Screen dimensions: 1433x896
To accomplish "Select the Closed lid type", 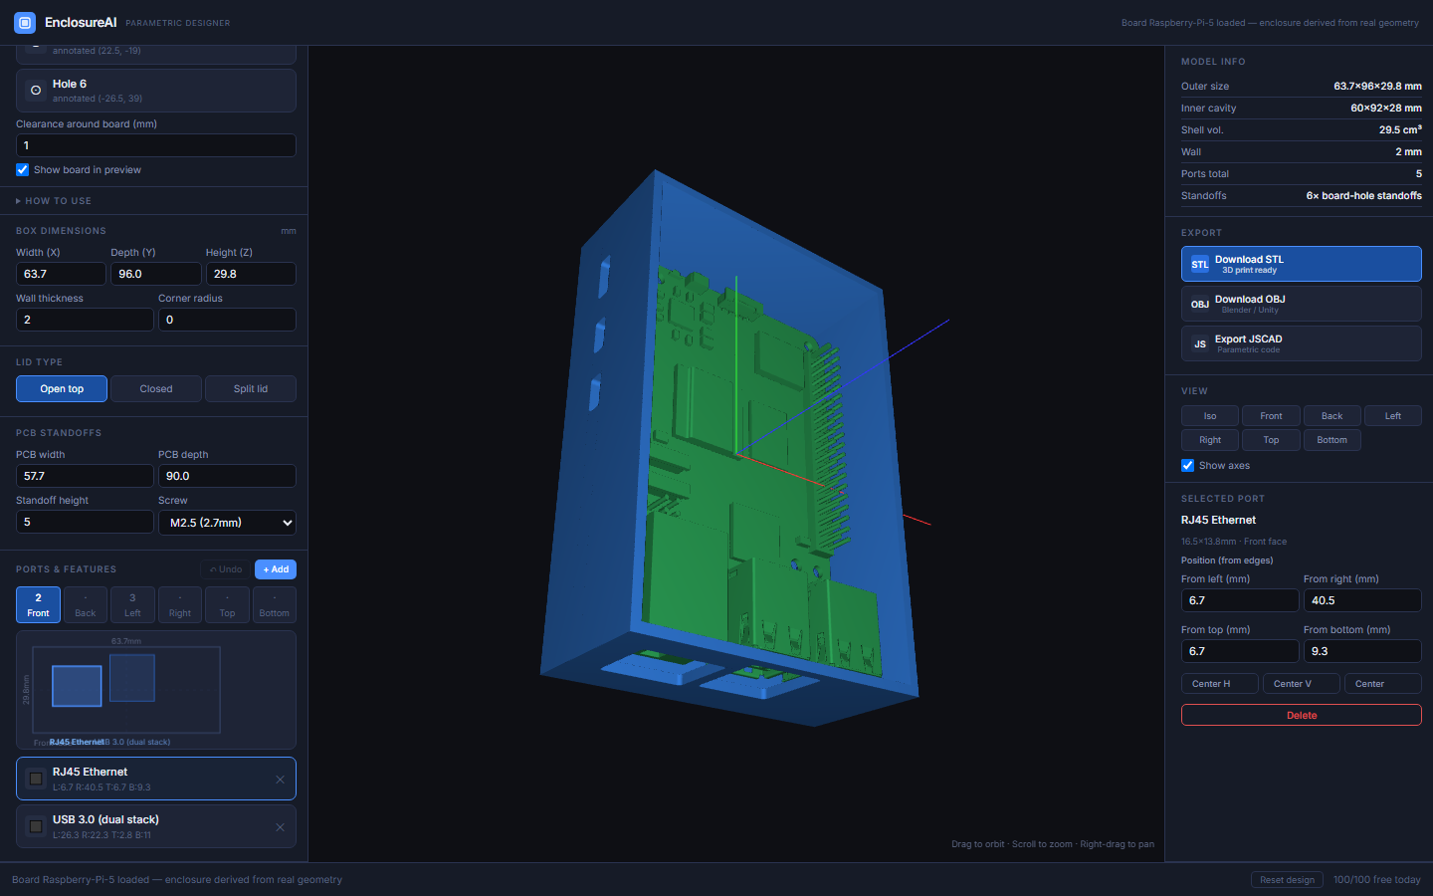I will pos(156,389).
